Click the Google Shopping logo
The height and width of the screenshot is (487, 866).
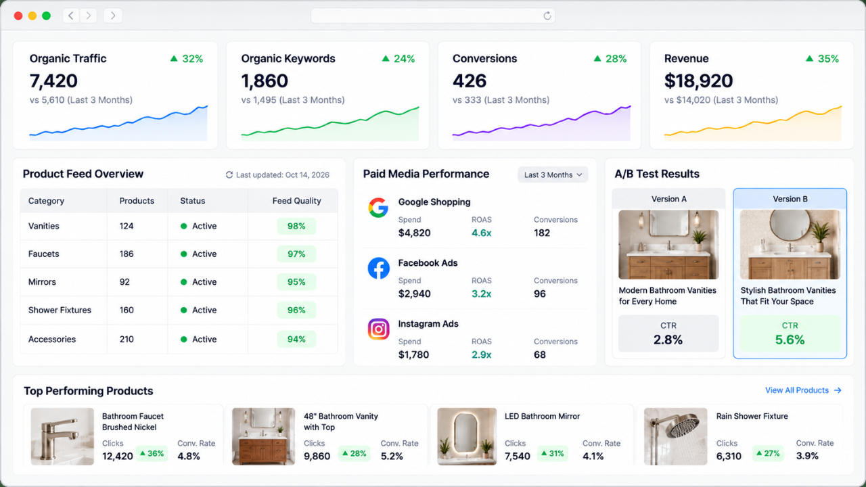pos(378,208)
